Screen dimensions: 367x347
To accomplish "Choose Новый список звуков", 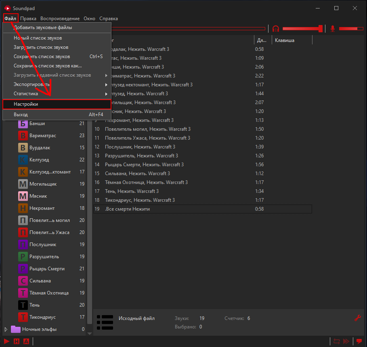I will click(57, 38).
